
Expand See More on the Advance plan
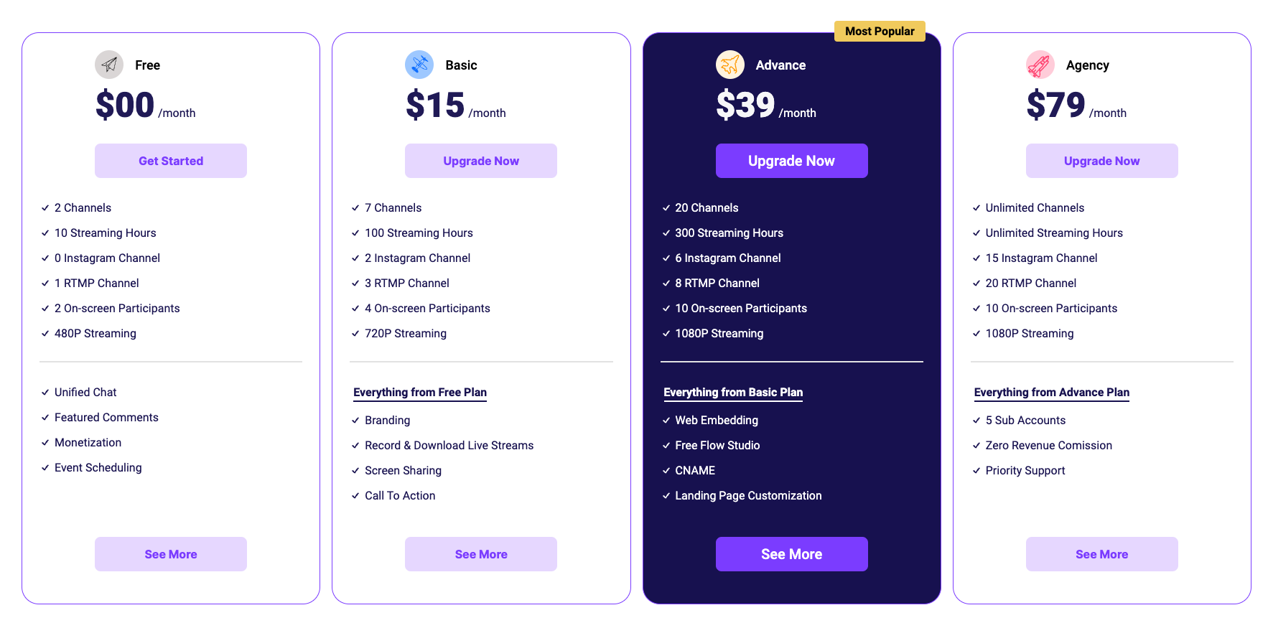(x=791, y=554)
